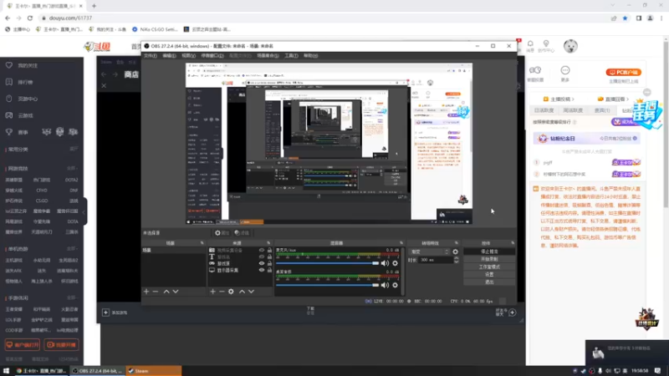Switch to the 周活跃度 tab
Viewport: 669px width, 376px height.
pos(573,110)
